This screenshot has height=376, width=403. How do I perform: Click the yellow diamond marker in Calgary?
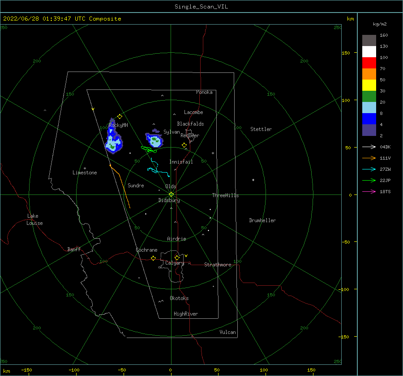(177, 258)
